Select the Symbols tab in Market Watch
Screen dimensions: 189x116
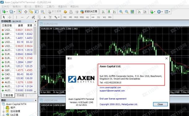(8, 95)
